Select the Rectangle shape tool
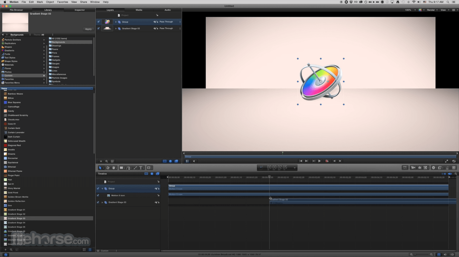 click(121, 168)
